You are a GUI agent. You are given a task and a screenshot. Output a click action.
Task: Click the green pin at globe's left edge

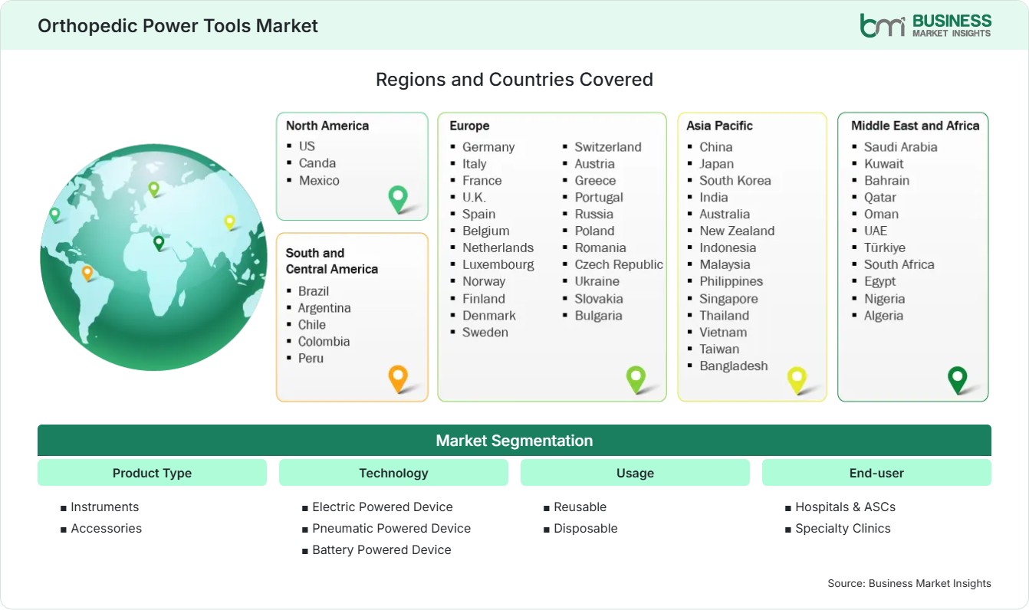[54, 215]
